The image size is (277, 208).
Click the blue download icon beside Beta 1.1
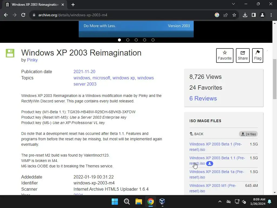tap(210, 164)
